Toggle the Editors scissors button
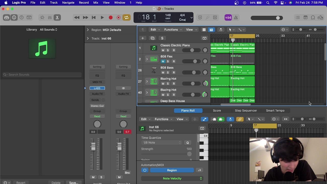 (x=57, y=18)
